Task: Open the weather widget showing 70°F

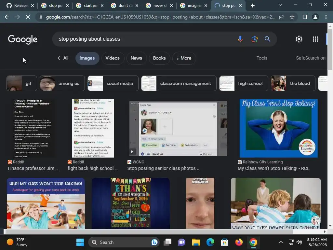Action: (x=18, y=242)
